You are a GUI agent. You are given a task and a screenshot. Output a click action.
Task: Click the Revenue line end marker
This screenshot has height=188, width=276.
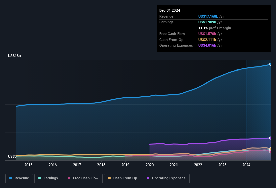(x=270, y=64)
